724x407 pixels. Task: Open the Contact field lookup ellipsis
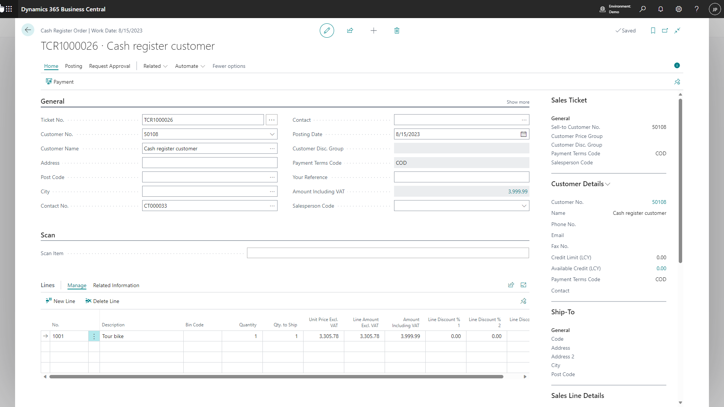(524, 120)
